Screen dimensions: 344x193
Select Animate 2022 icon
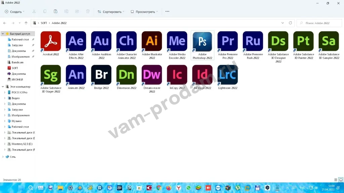tap(76, 75)
